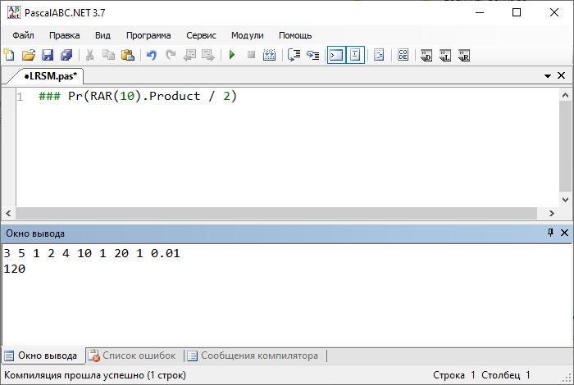Click output value 0.01
This screenshot has height=385, width=574.
click(166, 253)
